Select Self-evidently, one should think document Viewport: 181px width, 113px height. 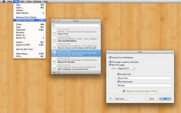[76, 67]
